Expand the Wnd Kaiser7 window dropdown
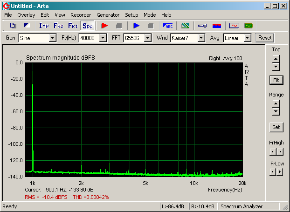 pos(201,38)
